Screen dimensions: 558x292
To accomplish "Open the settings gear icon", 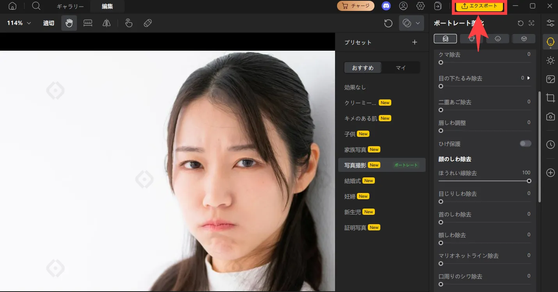I will (421, 6).
